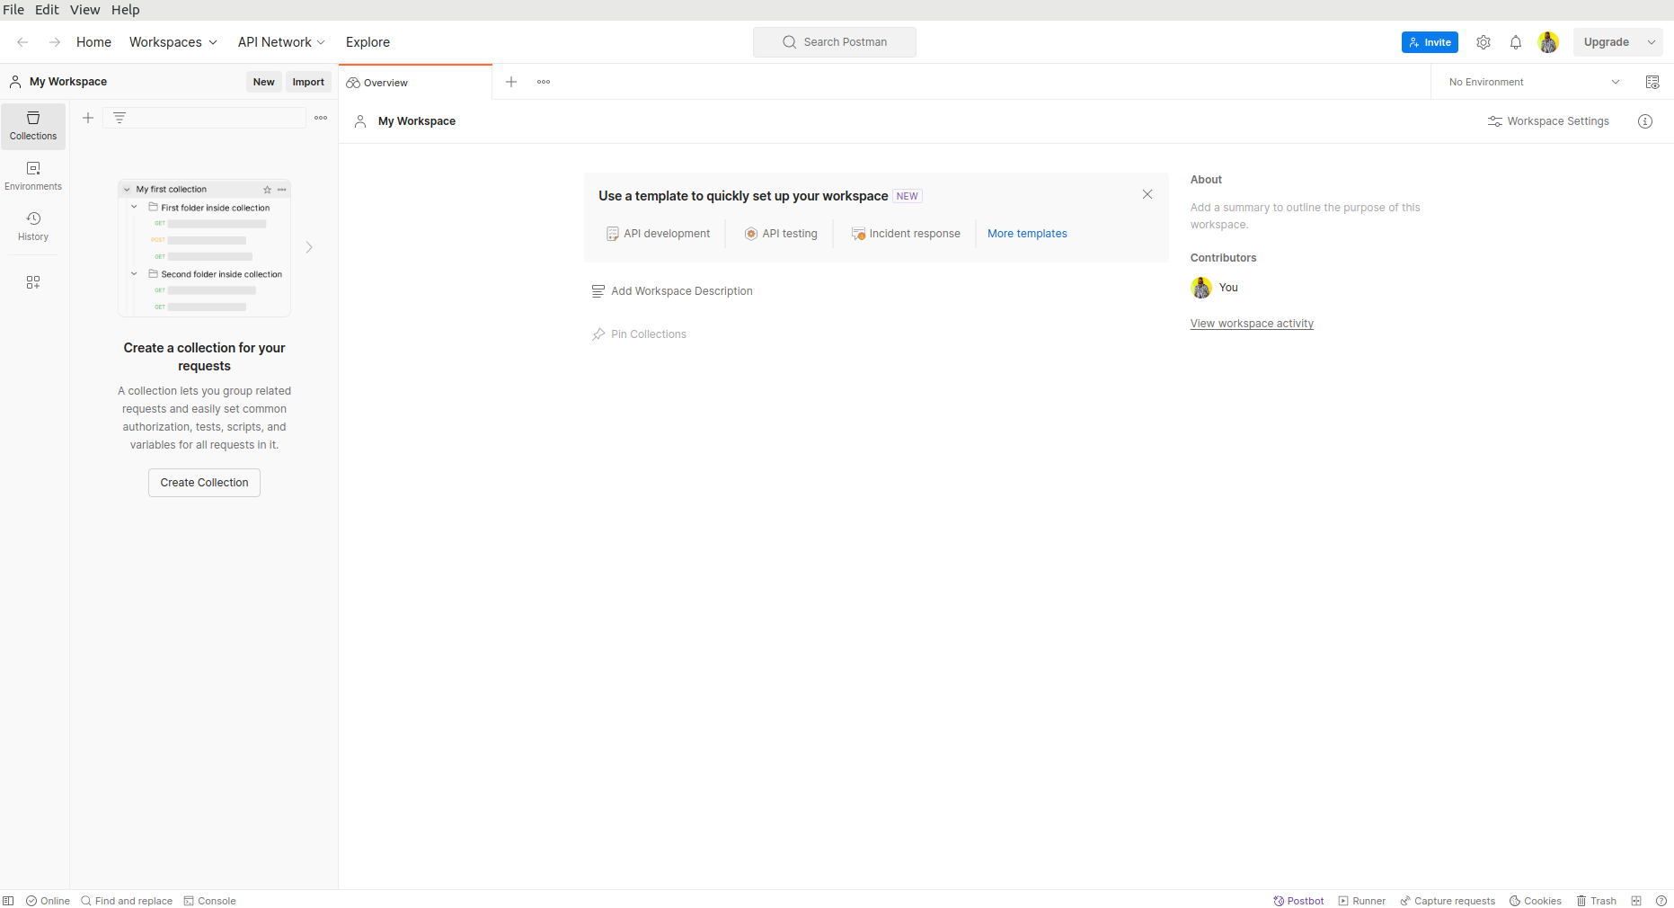Choose the Incident response template

click(x=906, y=234)
